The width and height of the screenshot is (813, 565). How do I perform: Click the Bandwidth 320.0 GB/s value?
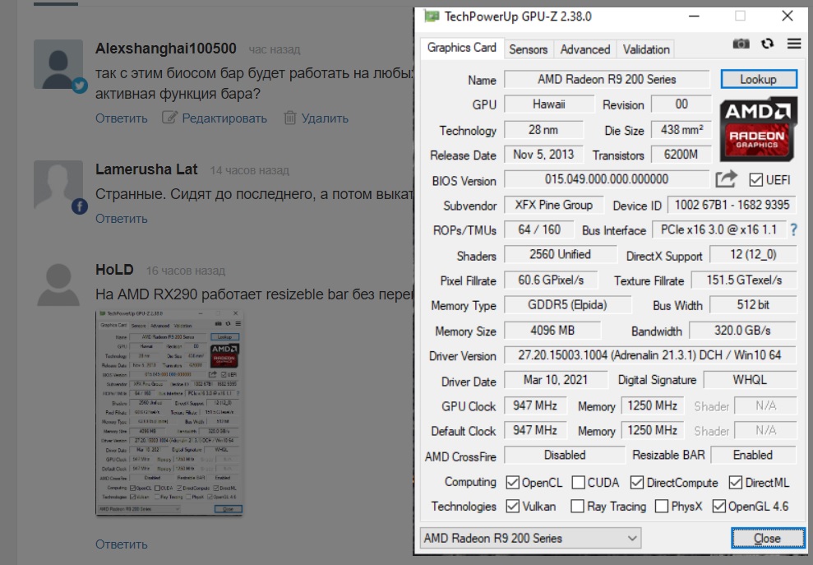click(742, 331)
